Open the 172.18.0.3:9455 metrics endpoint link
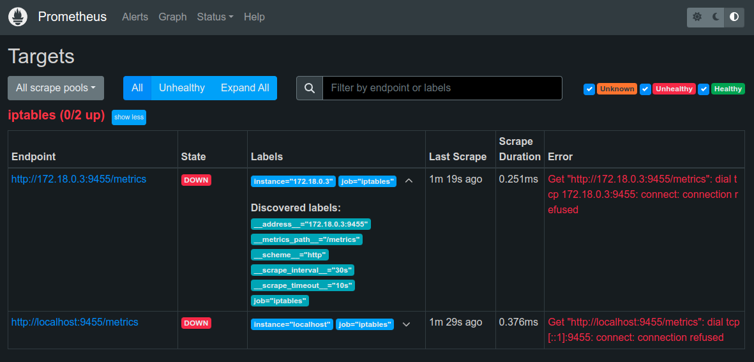The image size is (754, 362). coord(79,179)
